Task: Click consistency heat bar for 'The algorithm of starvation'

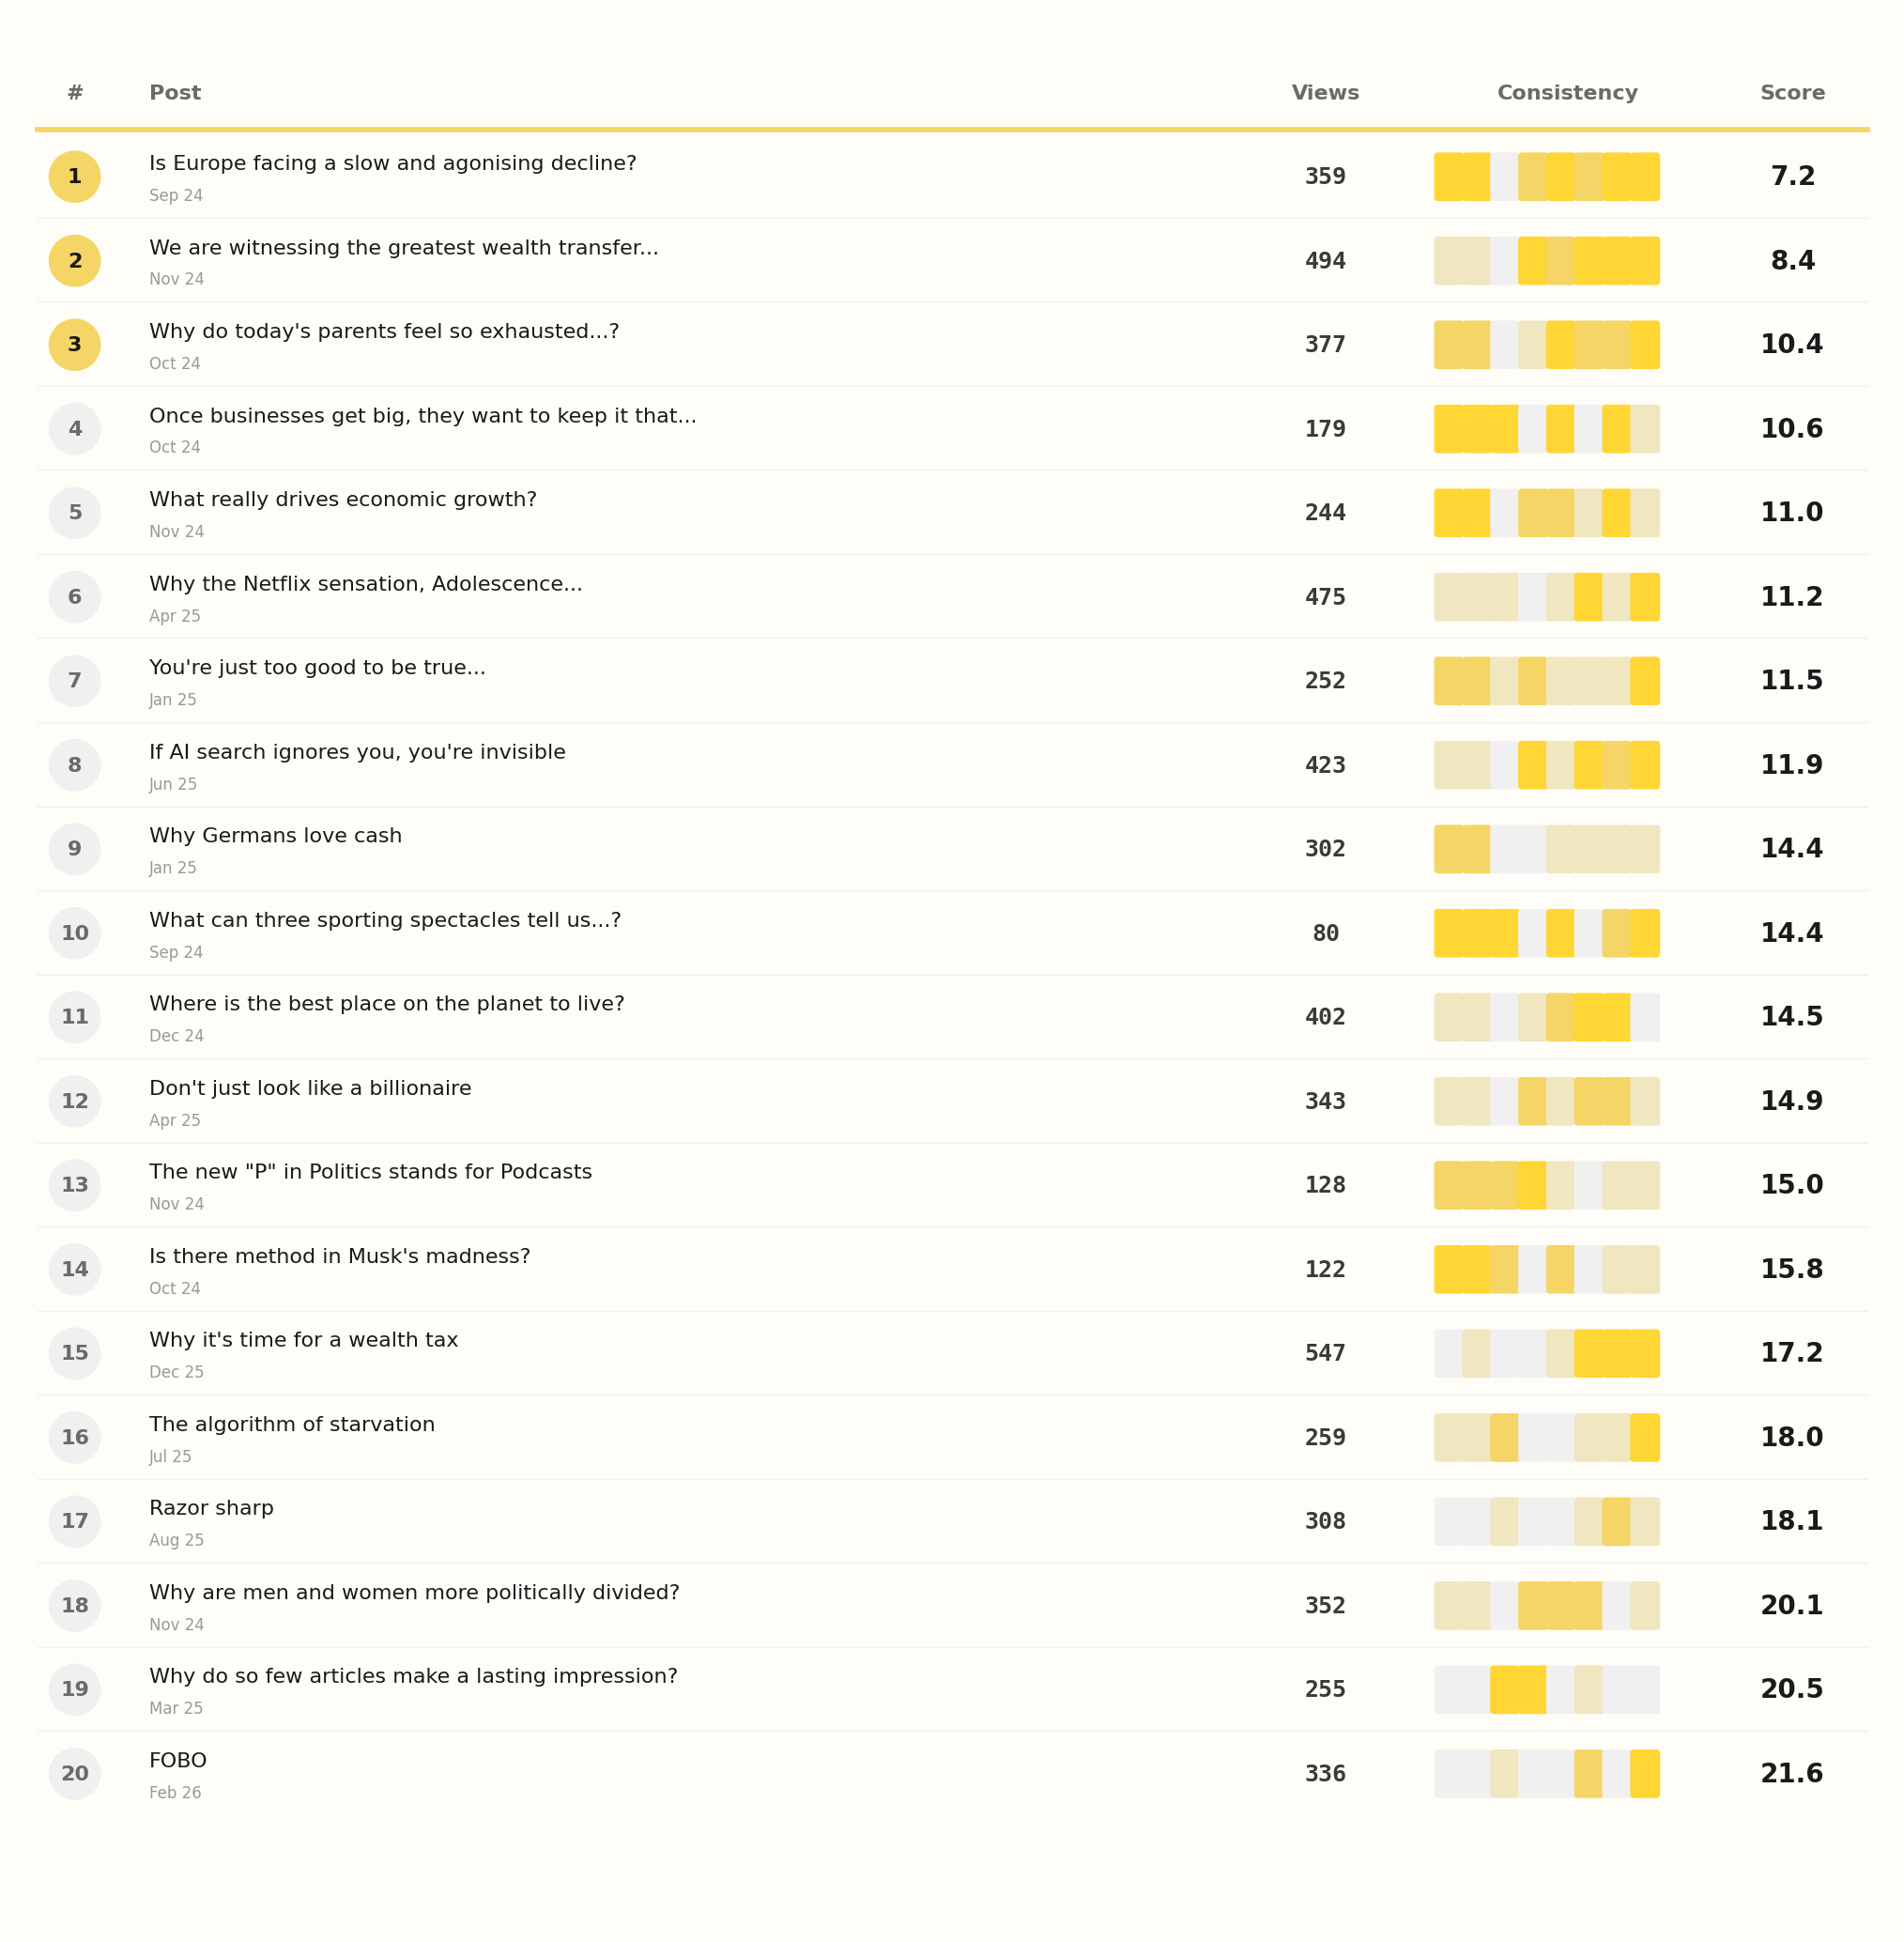Action: click(x=1547, y=1437)
